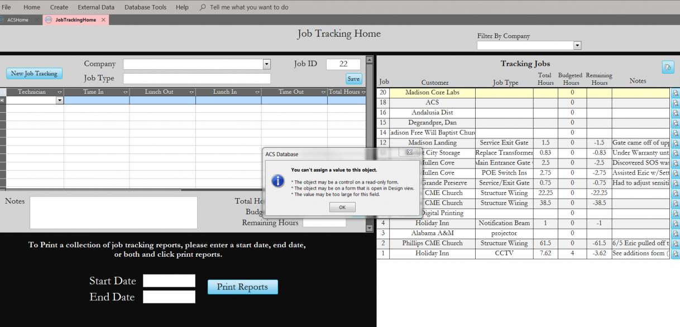The height and width of the screenshot is (327, 680).
Task: Select the 61.5 total hours cell
Action: [x=546, y=243]
